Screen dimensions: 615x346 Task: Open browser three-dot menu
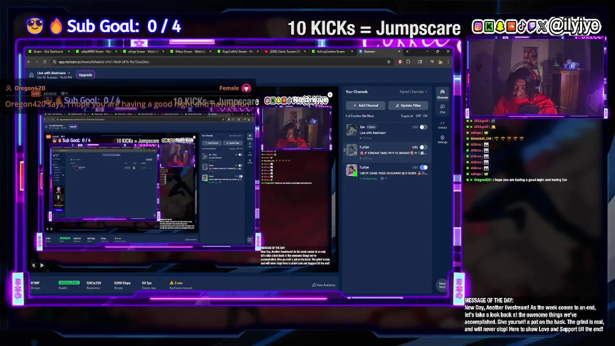click(x=448, y=62)
